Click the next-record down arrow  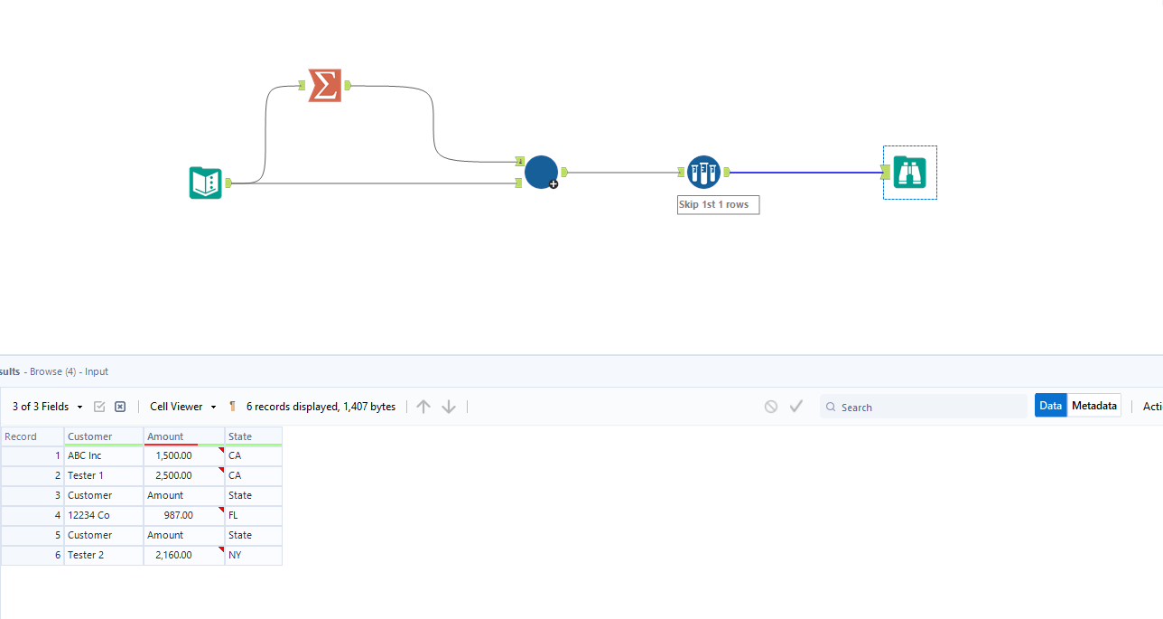(449, 406)
